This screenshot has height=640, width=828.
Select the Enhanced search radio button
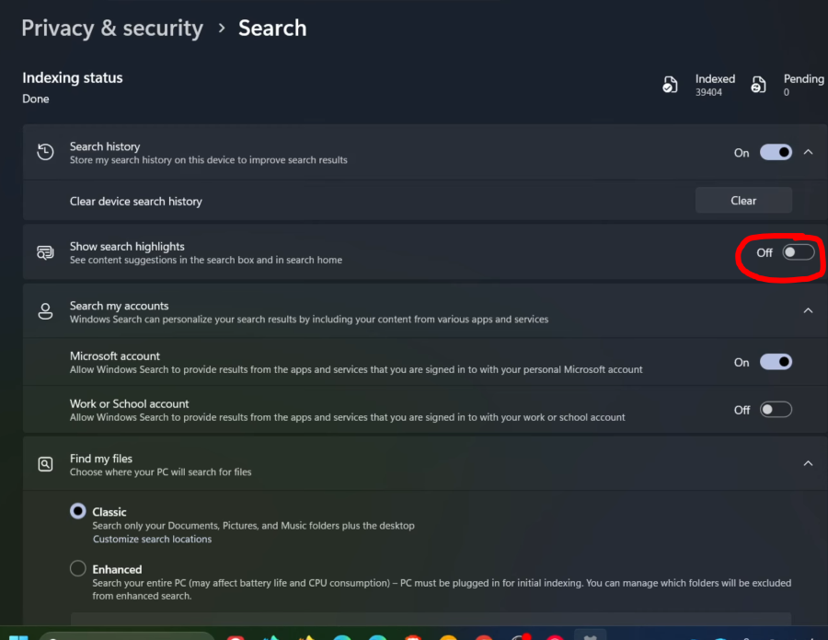click(x=78, y=568)
